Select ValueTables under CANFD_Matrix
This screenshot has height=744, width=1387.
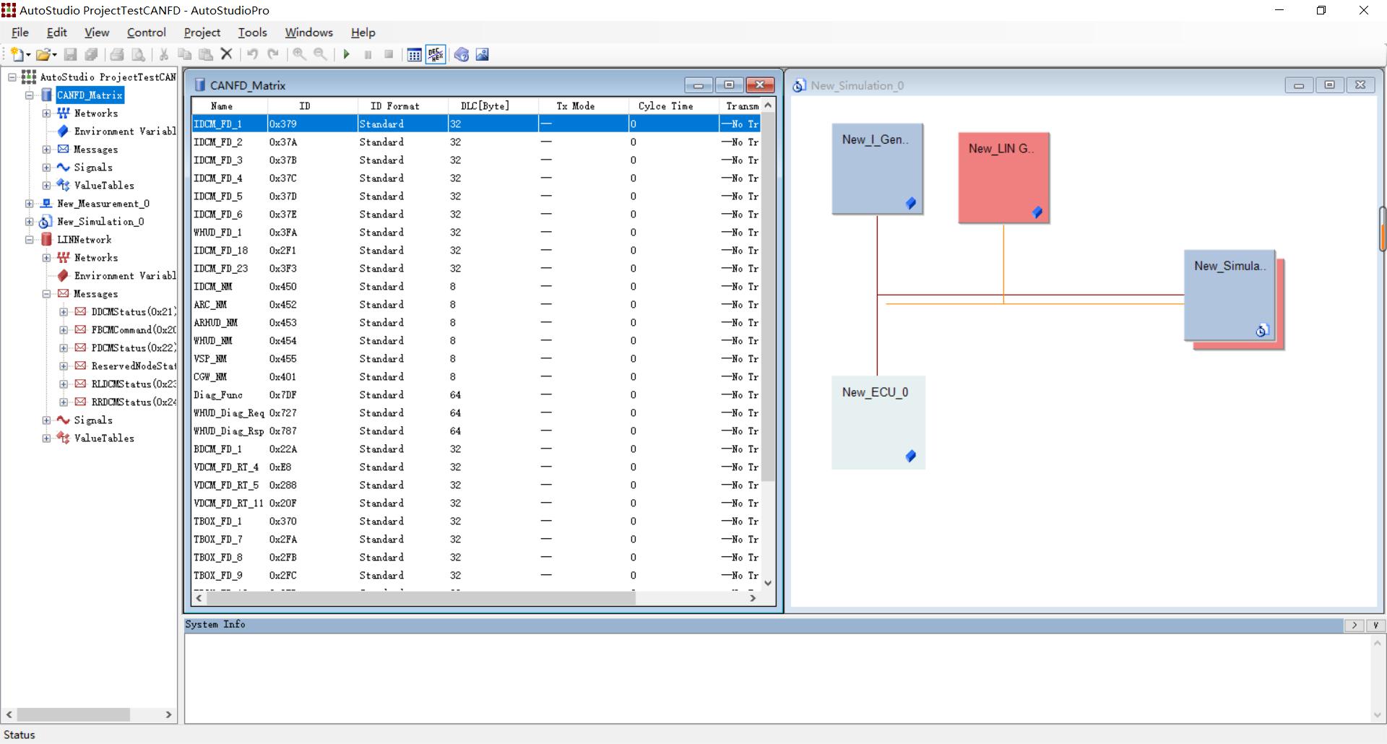[104, 185]
